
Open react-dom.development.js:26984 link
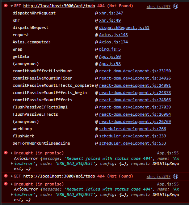point(135,114)
